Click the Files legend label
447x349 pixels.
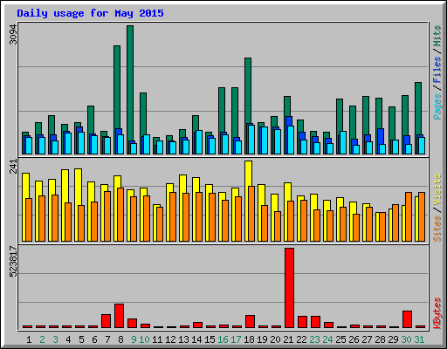click(437, 70)
